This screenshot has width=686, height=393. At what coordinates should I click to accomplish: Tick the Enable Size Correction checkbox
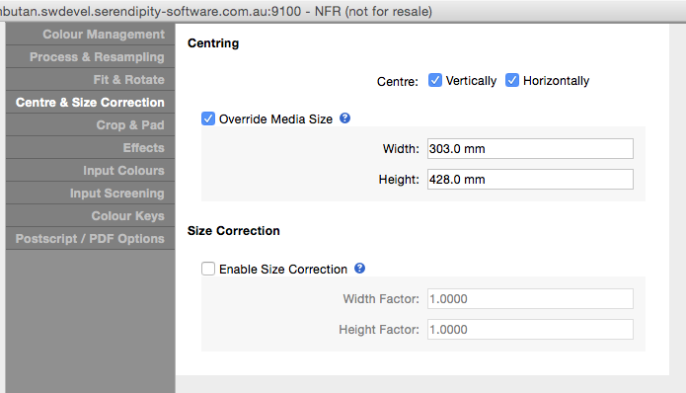pyautogui.click(x=208, y=269)
